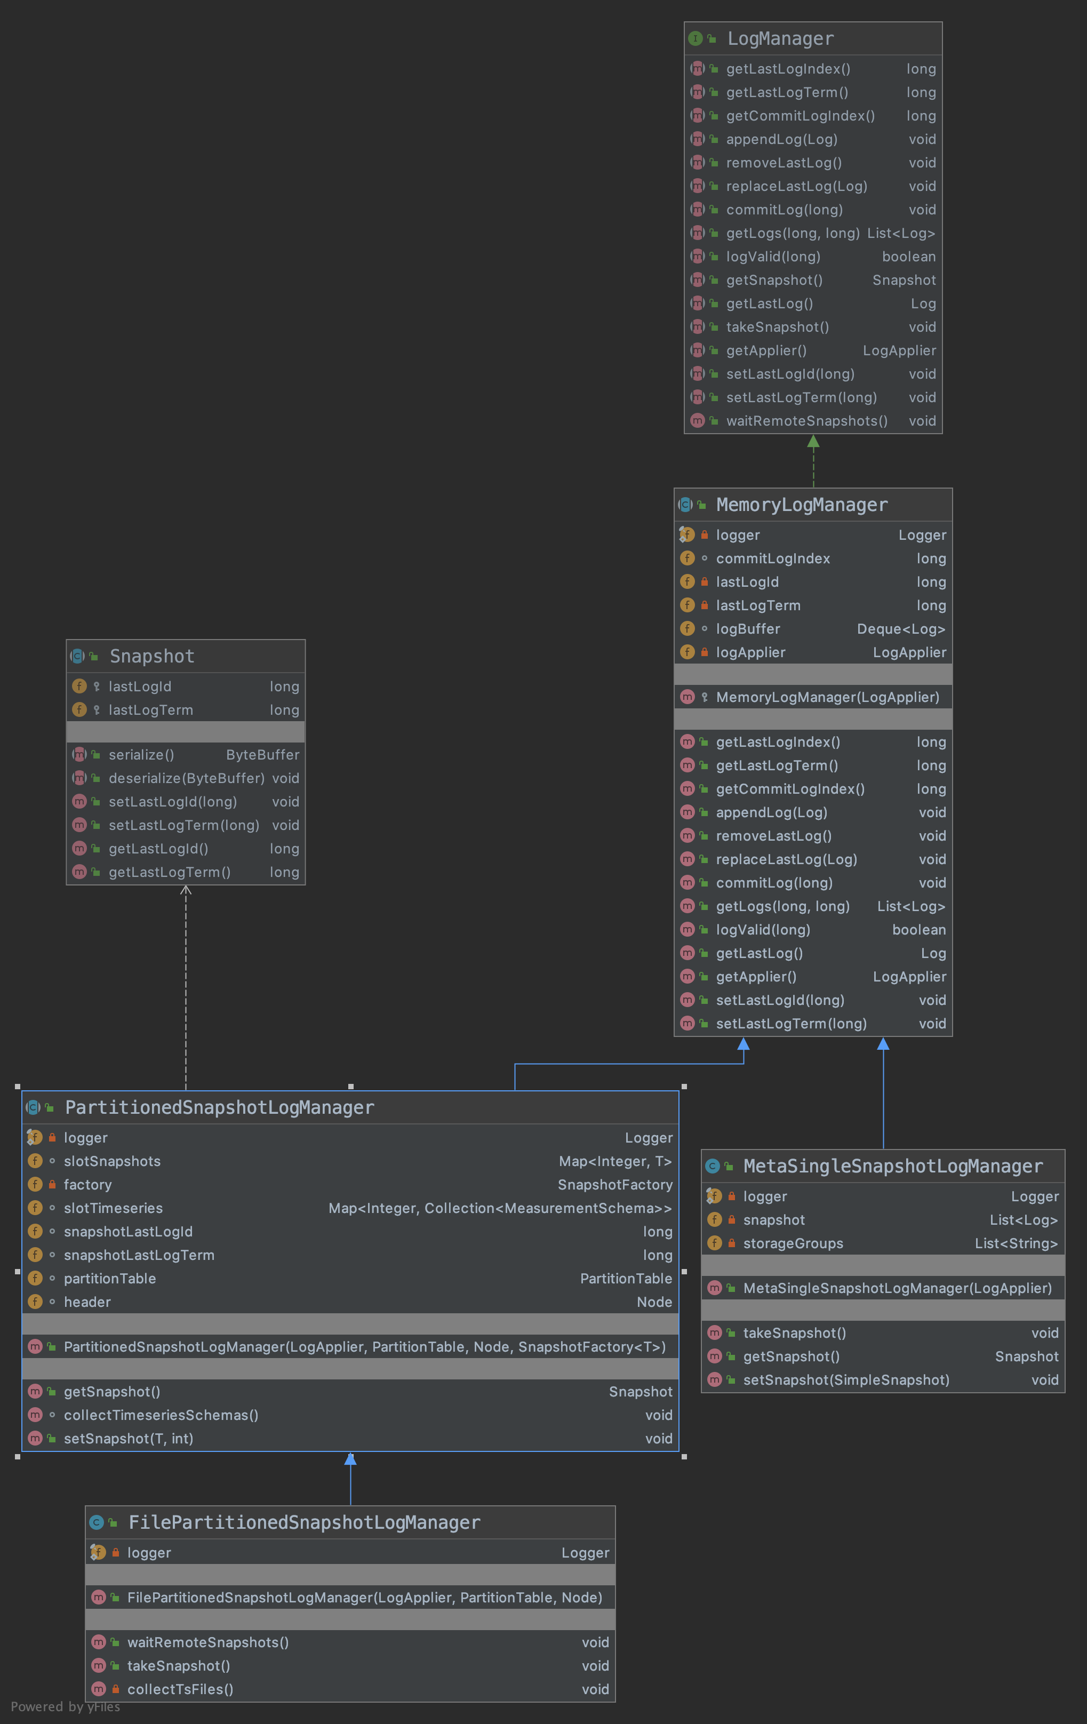The image size is (1087, 1724).
Task: Click method icon beside takeSnapshot() in FilePartitionedSnapshotLogManager
Action: point(99,1665)
